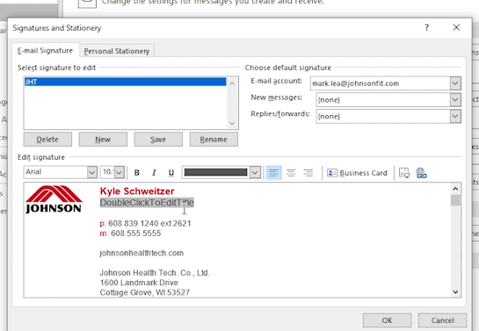
Task: Close the Signatures and Stationery dialog
Action: pyautogui.click(x=456, y=28)
